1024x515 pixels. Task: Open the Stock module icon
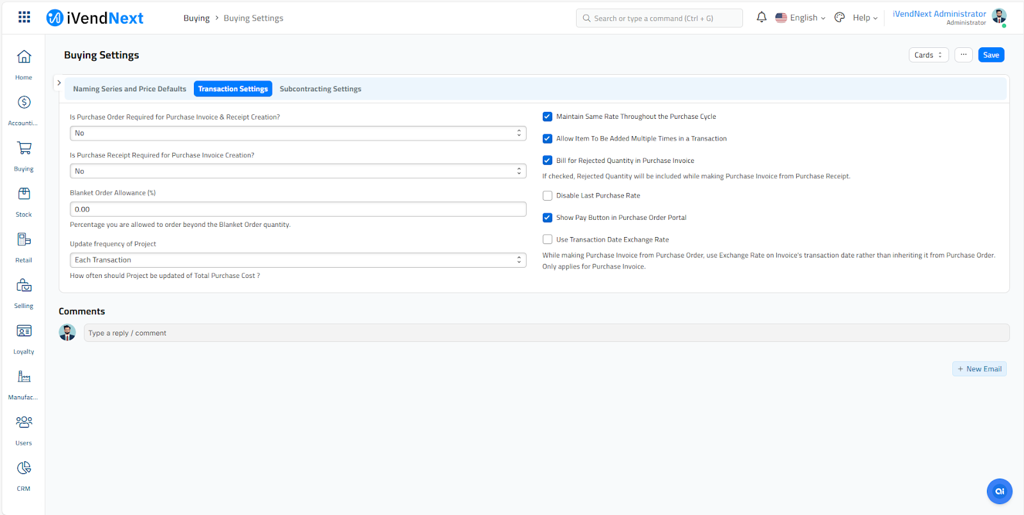(24, 194)
